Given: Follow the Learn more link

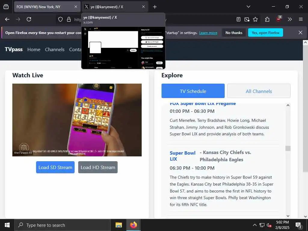Looking at the screenshot, I should pyautogui.click(x=208, y=33).
